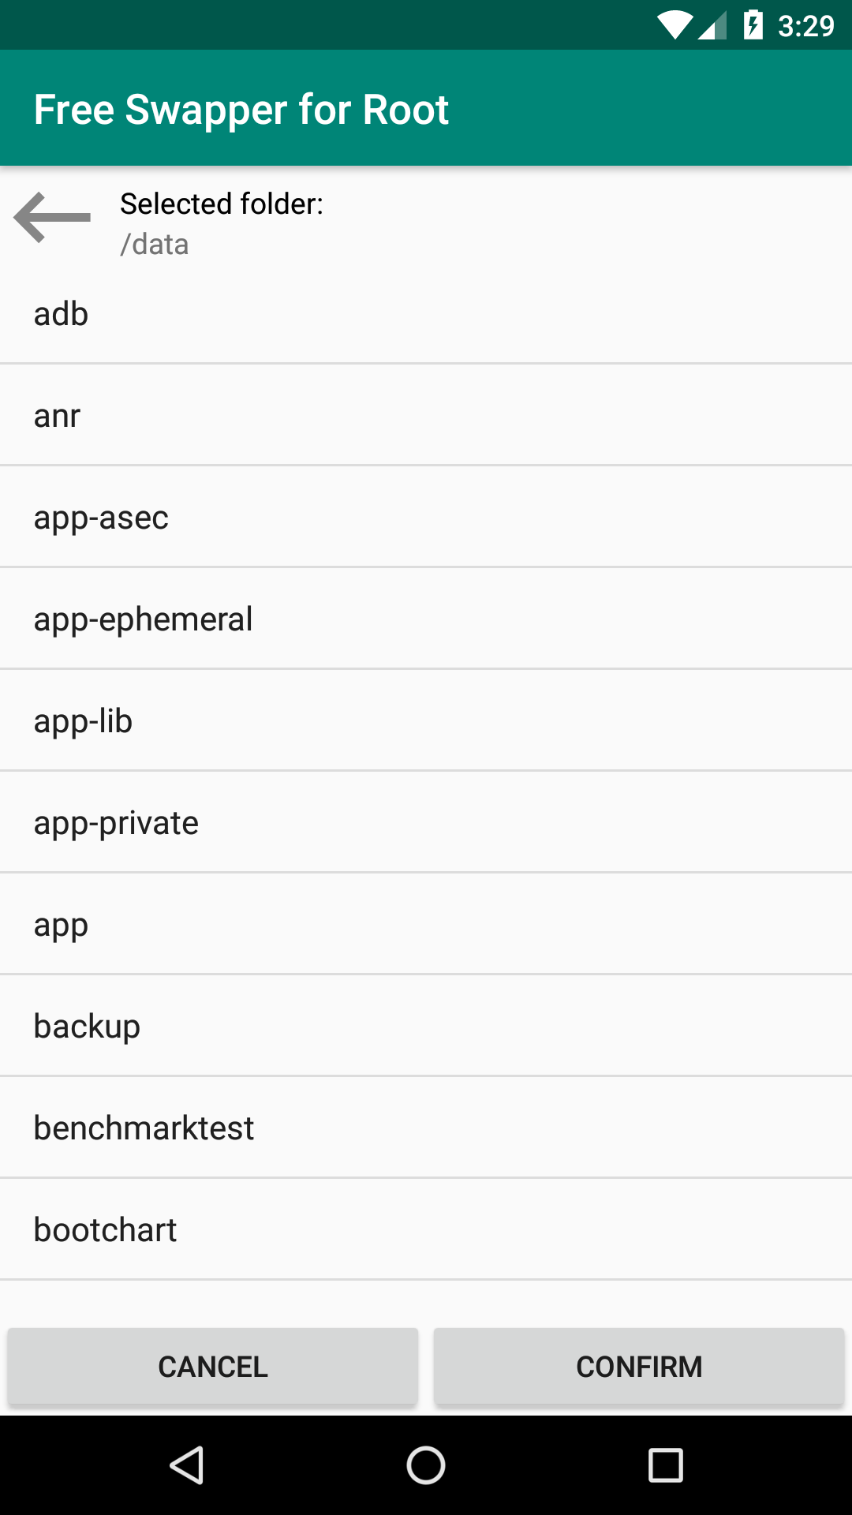Tap the /data selected folder path

(x=155, y=245)
